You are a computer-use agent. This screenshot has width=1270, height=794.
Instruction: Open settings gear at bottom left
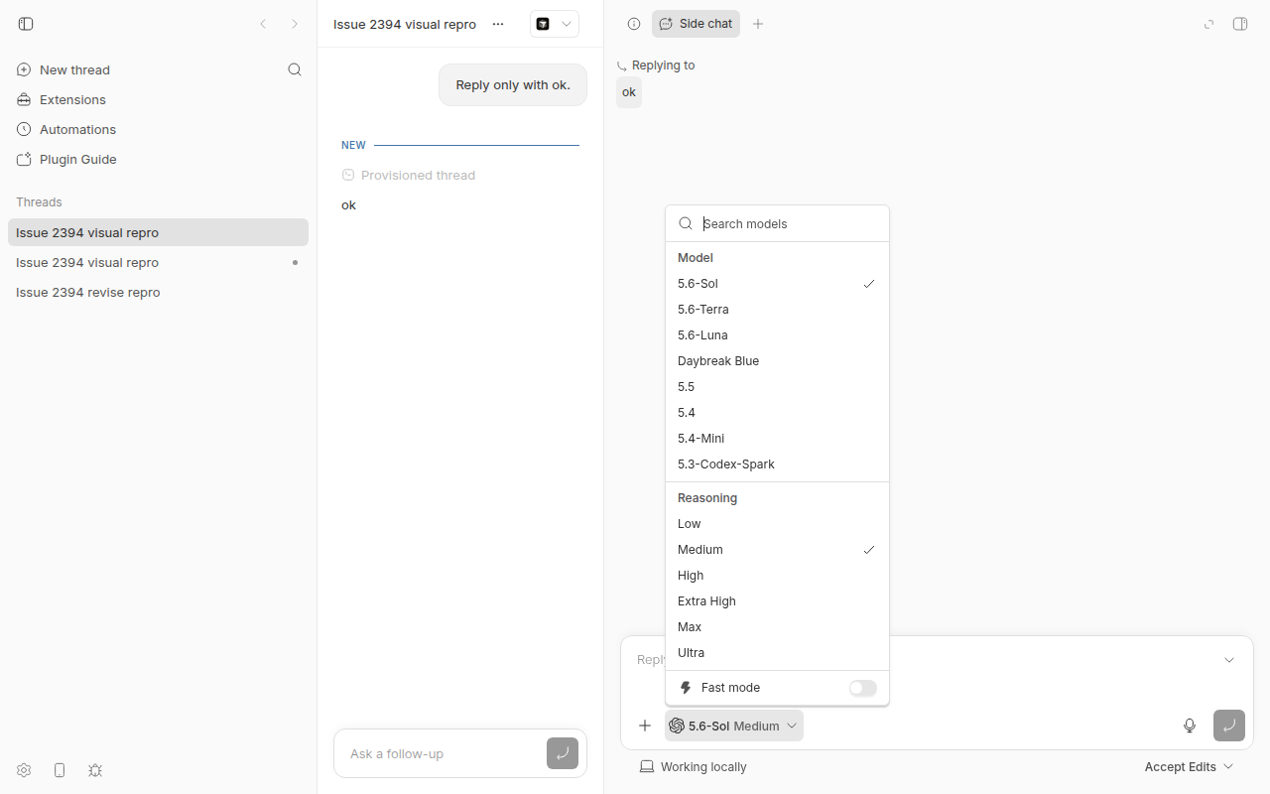24,770
